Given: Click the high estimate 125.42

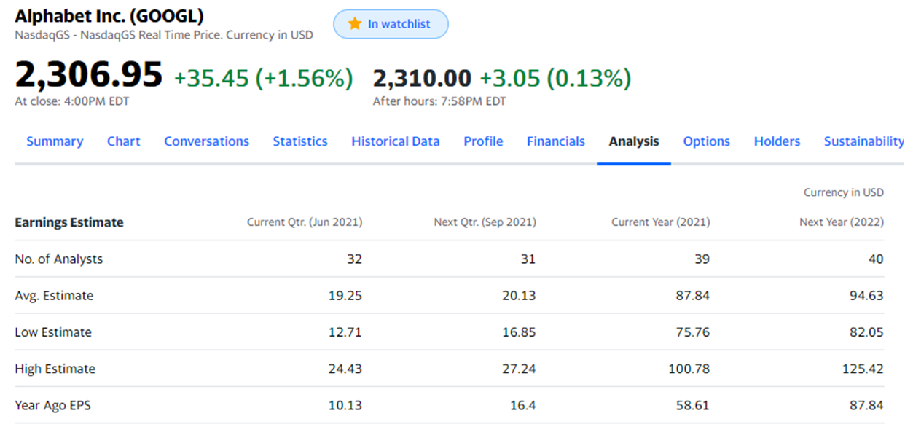Looking at the screenshot, I should (863, 368).
